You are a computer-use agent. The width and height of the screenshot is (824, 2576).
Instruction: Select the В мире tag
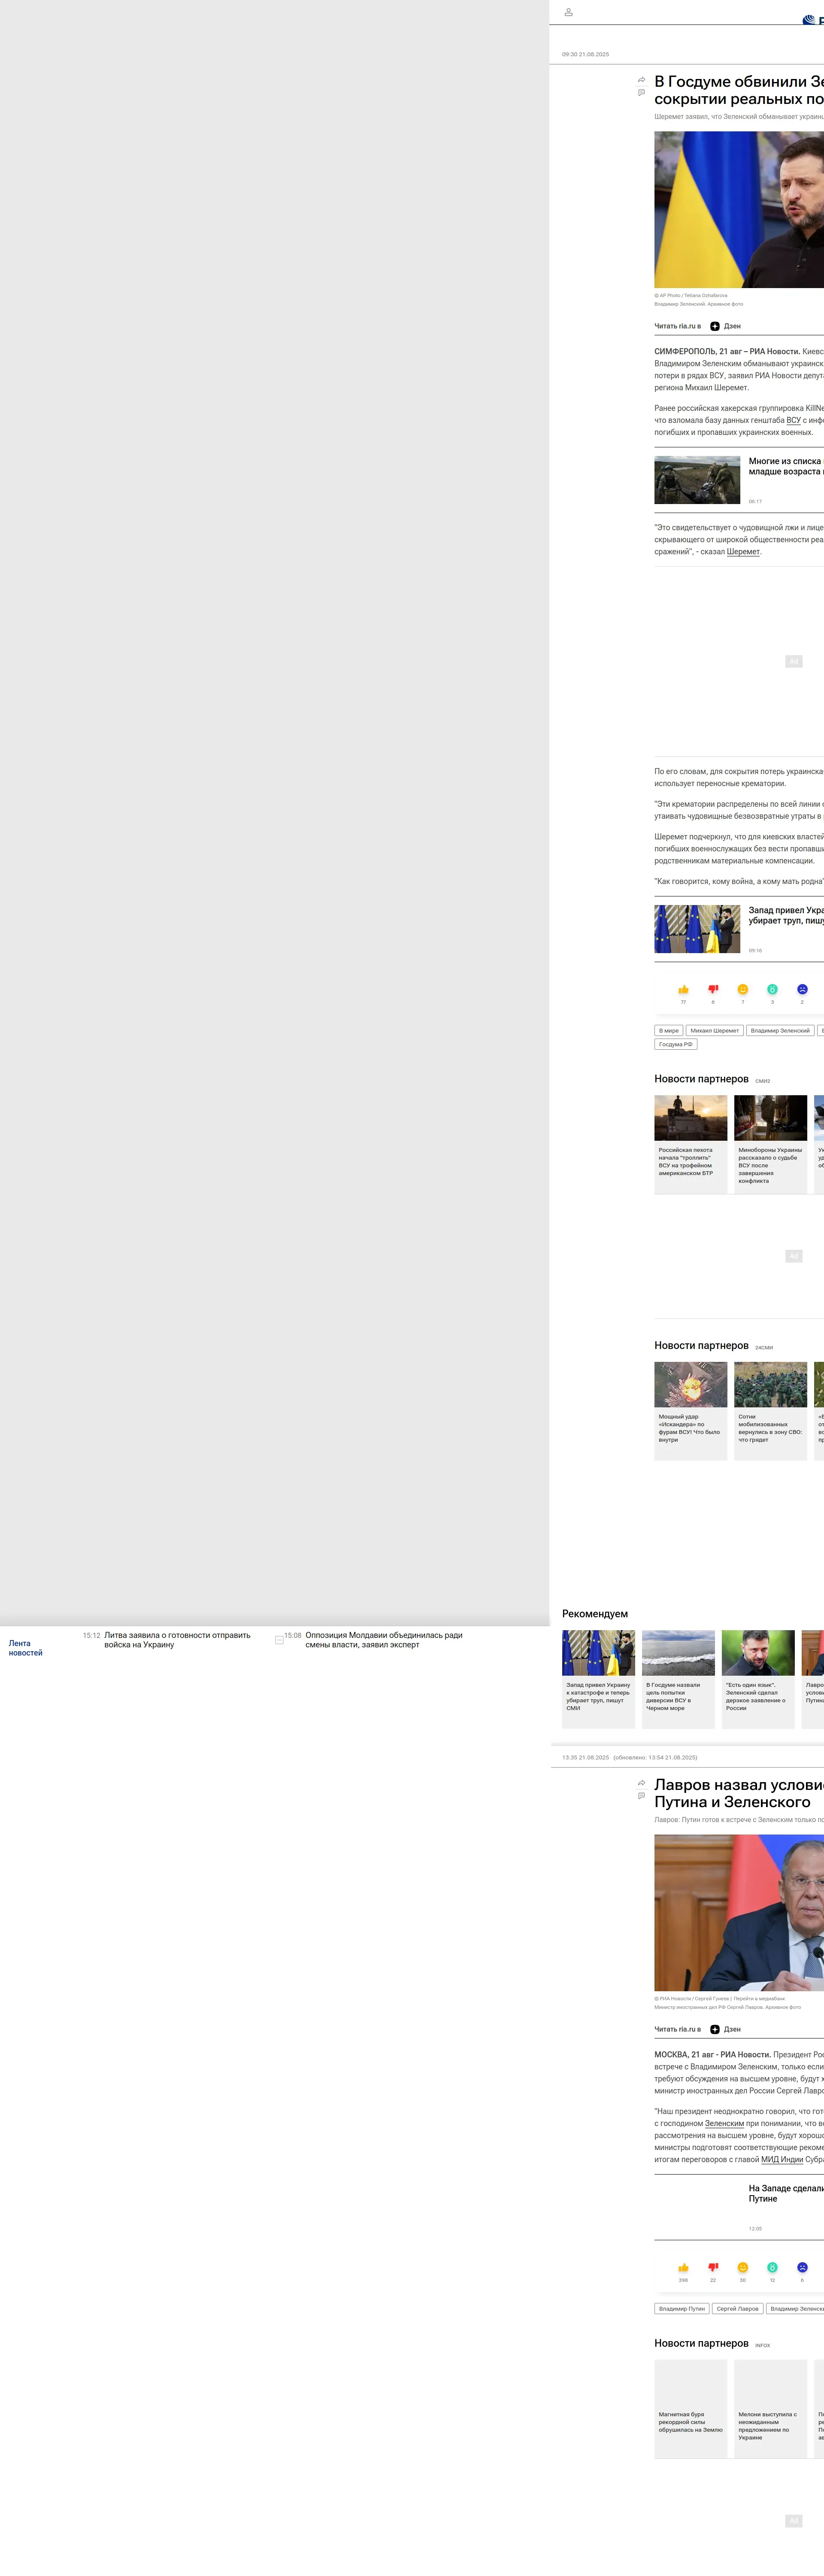[x=668, y=1030]
